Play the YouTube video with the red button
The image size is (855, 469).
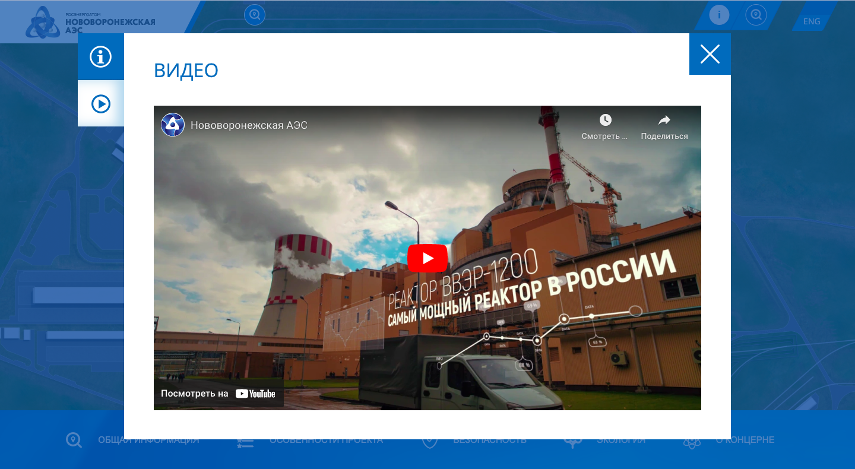[427, 258]
